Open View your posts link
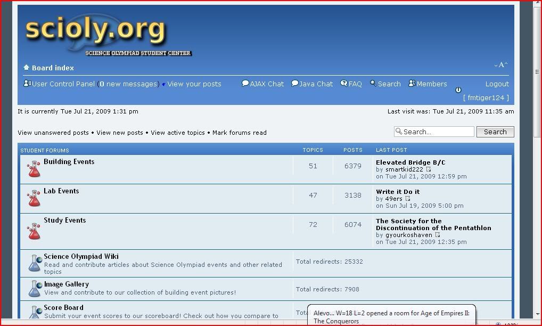This screenshot has height=326, width=542. (194, 84)
